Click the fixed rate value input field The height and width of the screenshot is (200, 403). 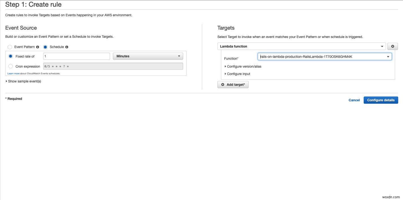point(76,56)
